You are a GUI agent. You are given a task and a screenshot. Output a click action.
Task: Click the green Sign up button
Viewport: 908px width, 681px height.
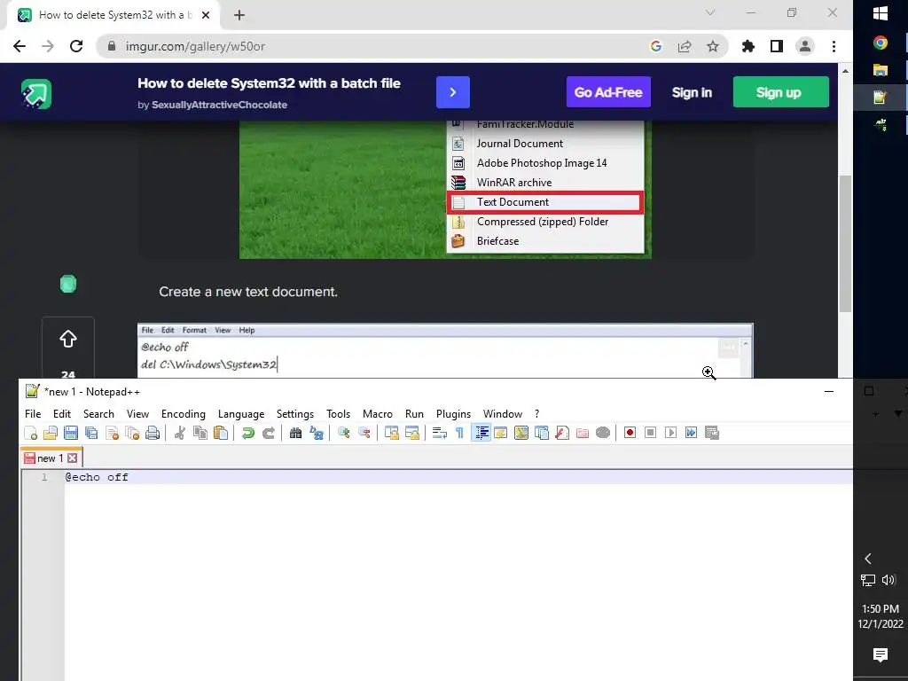pyautogui.click(x=780, y=92)
